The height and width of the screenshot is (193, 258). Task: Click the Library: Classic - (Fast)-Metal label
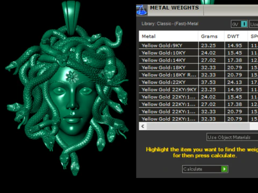coord(170,24)
